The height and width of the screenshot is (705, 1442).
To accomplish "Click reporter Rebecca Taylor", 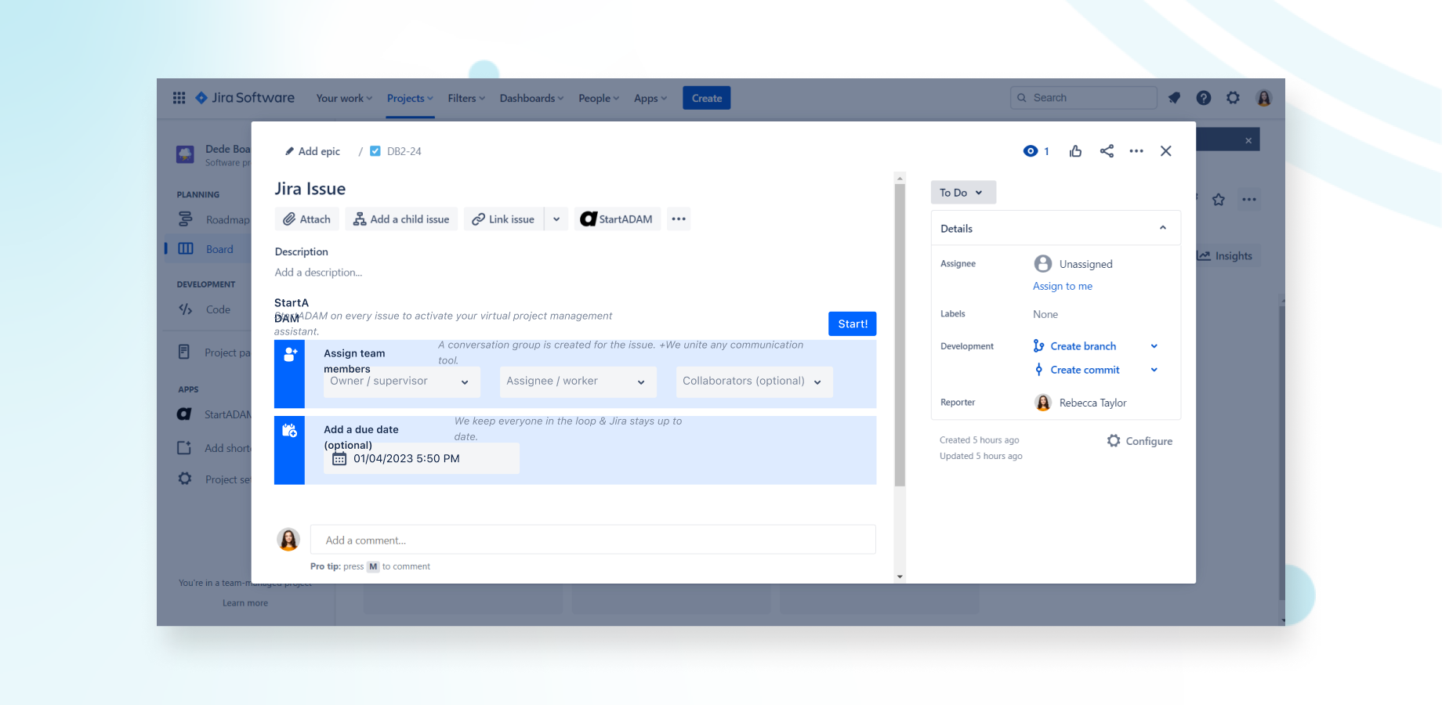I will [x=1081, y=403].
